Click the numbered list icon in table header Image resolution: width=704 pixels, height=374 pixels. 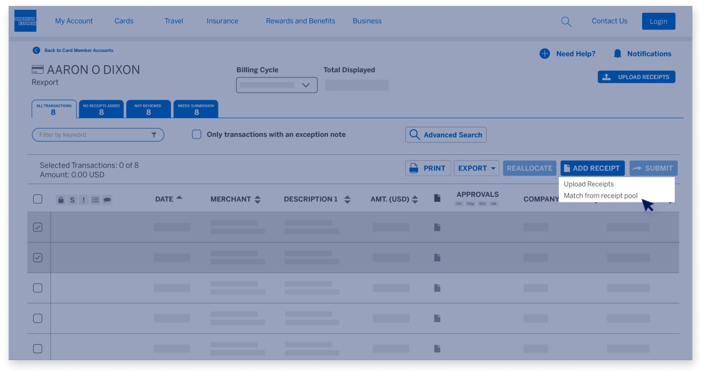coord(95,199)
